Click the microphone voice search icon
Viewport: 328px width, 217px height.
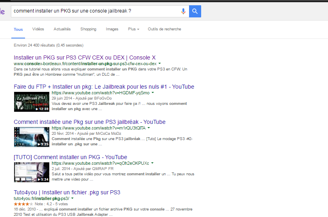click(183, 11)
